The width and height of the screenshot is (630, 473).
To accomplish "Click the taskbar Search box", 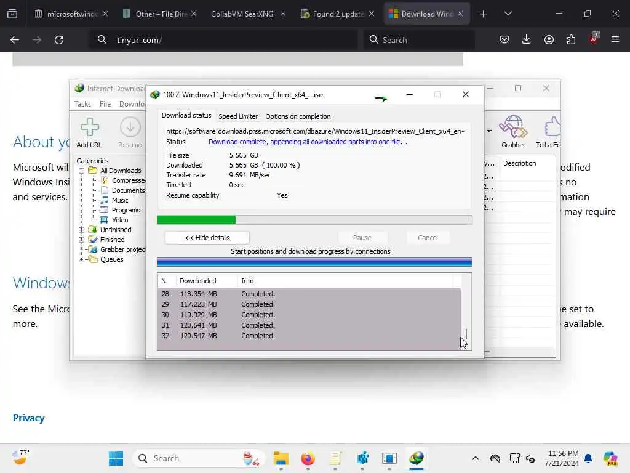I will [198, 458].
